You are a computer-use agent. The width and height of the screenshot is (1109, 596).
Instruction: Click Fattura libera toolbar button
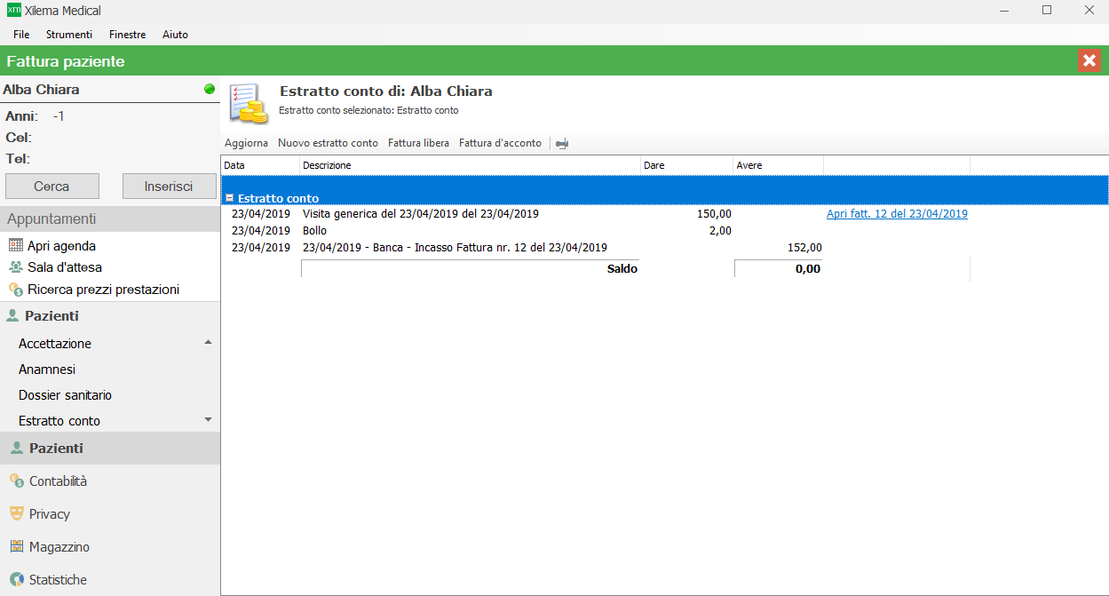[418, 143]
